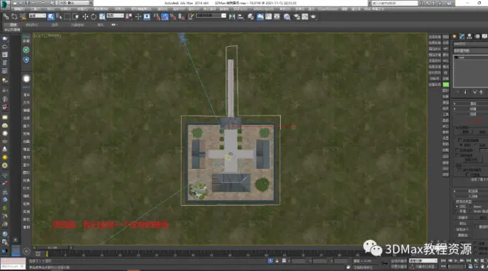Toggle the Angle Snap icon
488x271 pixels.
click(165, 16)
